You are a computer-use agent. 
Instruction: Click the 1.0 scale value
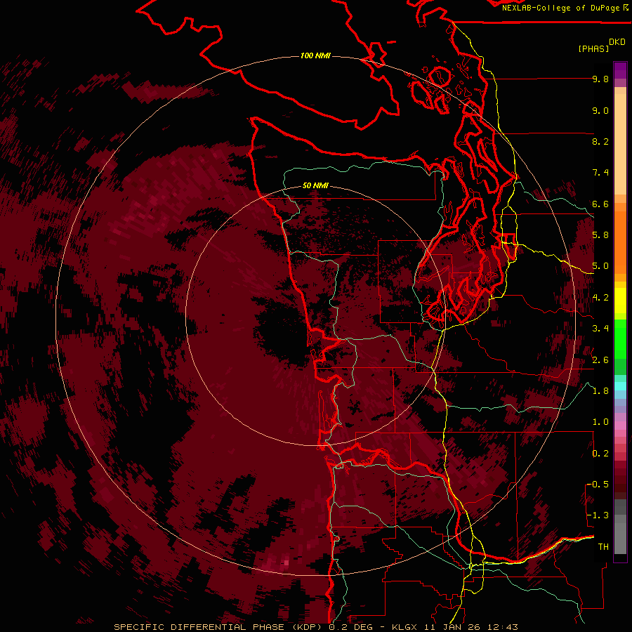pyautogui.click(x=600, y=423)
